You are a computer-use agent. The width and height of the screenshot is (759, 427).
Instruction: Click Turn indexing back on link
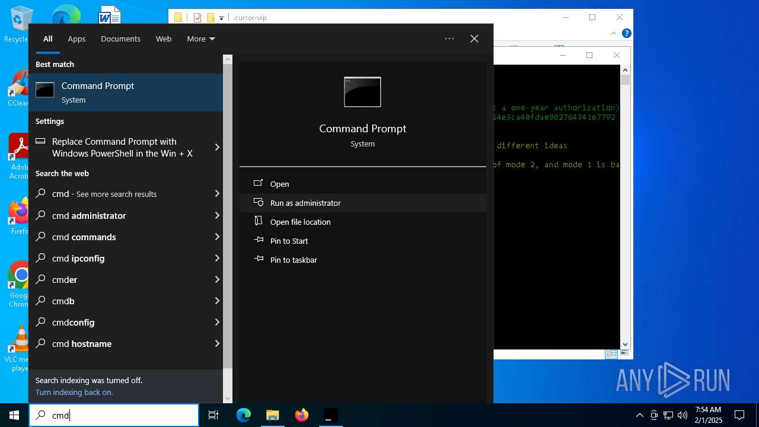click(74, 392)
